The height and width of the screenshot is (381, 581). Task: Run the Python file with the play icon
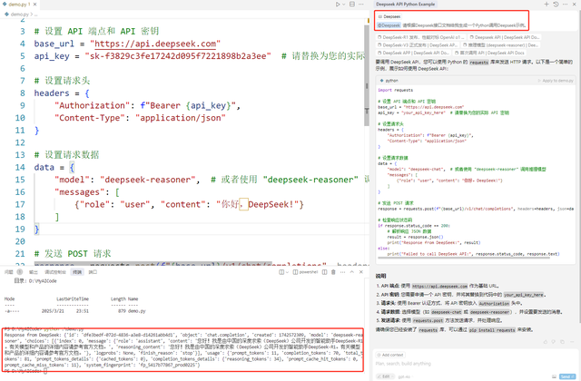[x=338, y=5]
